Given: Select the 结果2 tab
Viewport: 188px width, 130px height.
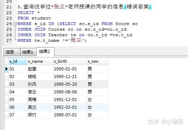Looking at the screenshot, I should coord(45,52).
